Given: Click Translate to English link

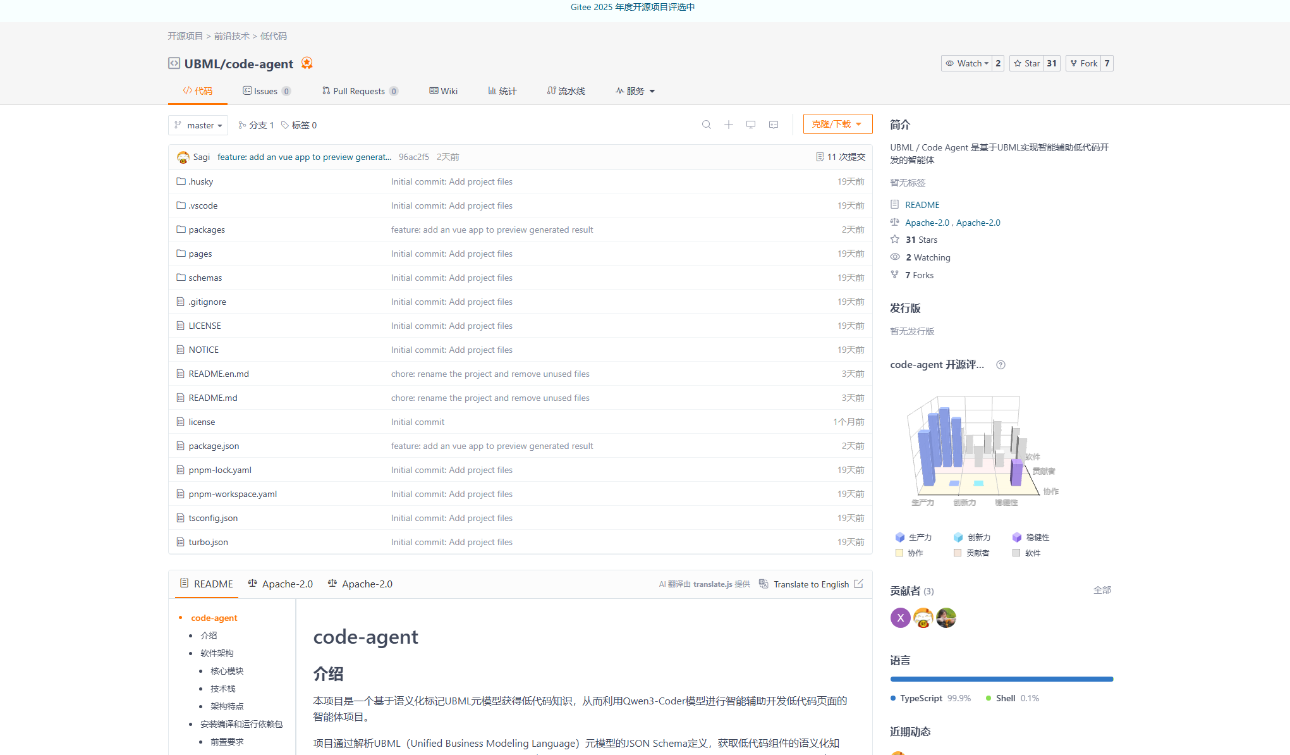Looking at the screenshot, I should click(810, 584).
